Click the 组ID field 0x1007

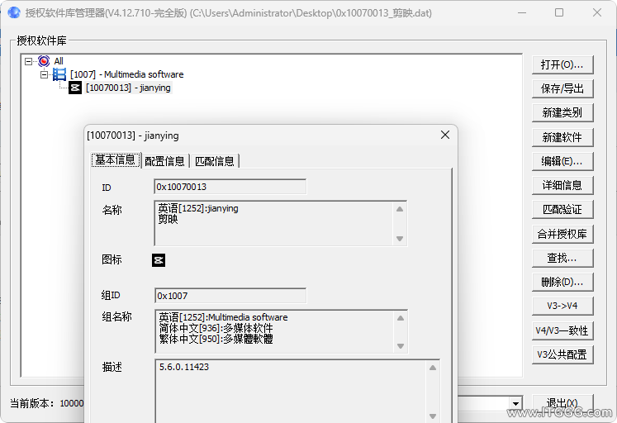[230, 296]
